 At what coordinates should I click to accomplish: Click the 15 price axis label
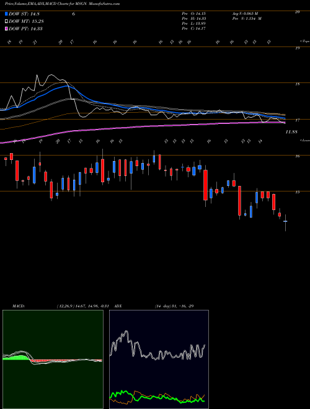(297, 192)
